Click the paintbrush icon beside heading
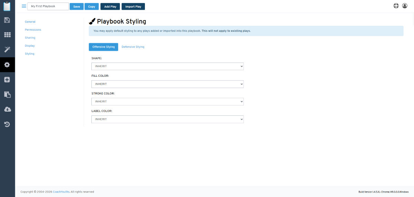Viewport: 414px width, 197px height. [x=92, y=21]
